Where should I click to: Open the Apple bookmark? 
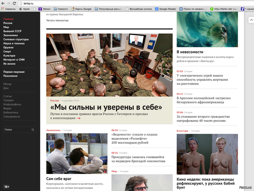coord(25,9)
